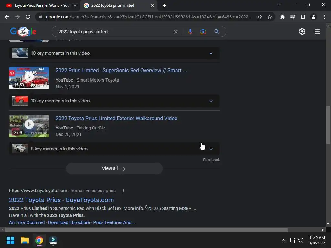Click the scroll right arrow
Screen dimensions: 331x248
pyautogui.click(x=323, y=230)
